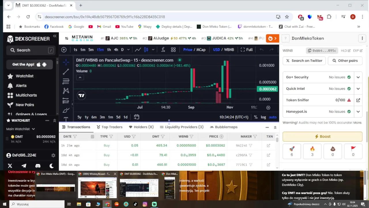Select the pattern drawing tool
The image size is (369, 208).
[66, 91]
